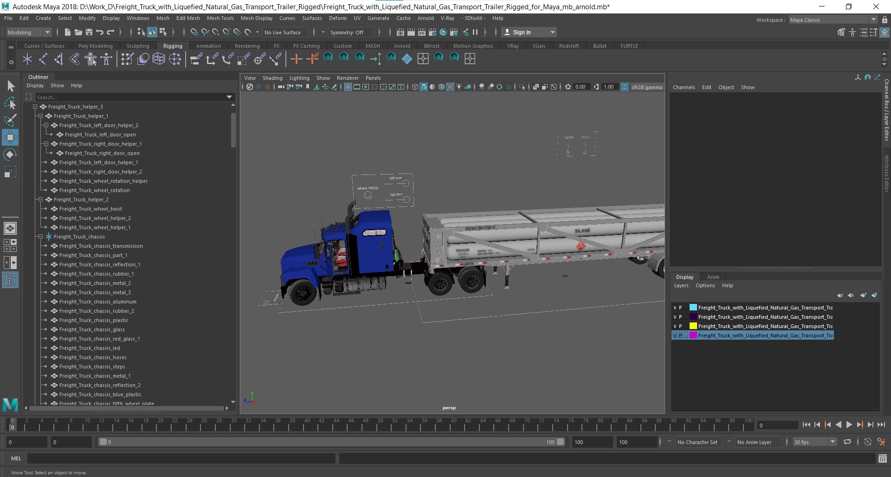Toggle viewport wireframe shading
The height and width of the screenshot is (477, 891).
(x=415, y=87)
